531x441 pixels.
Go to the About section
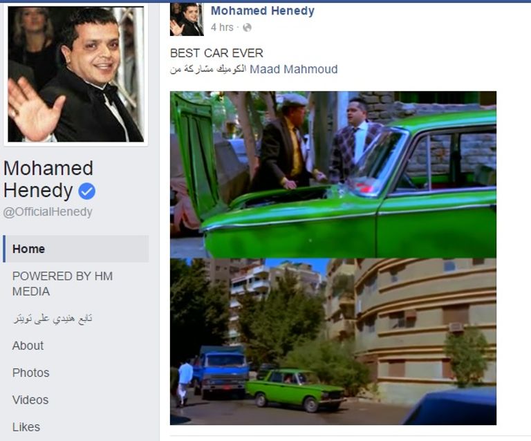click(28, 346)
